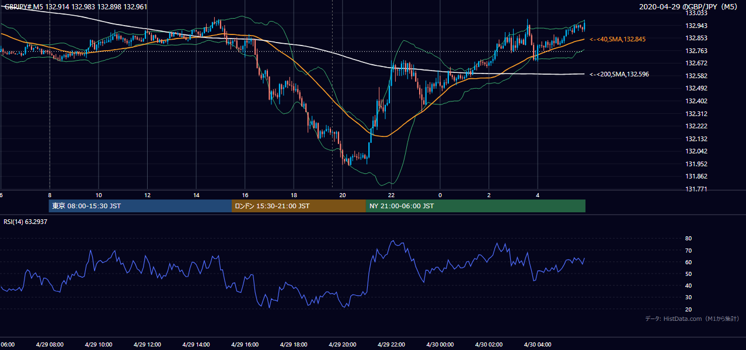Click price axis value 133.033
This screenshot has width=746, height=350.
point(696,13)
